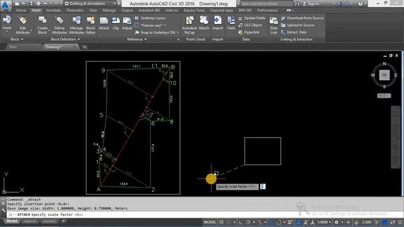Click the Help question mark icon
The width and height of the screenshot is (404, 227).
click(x=360, y=4)
